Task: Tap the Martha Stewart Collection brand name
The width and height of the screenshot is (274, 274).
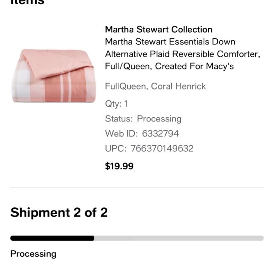Action: click(158, 29)
